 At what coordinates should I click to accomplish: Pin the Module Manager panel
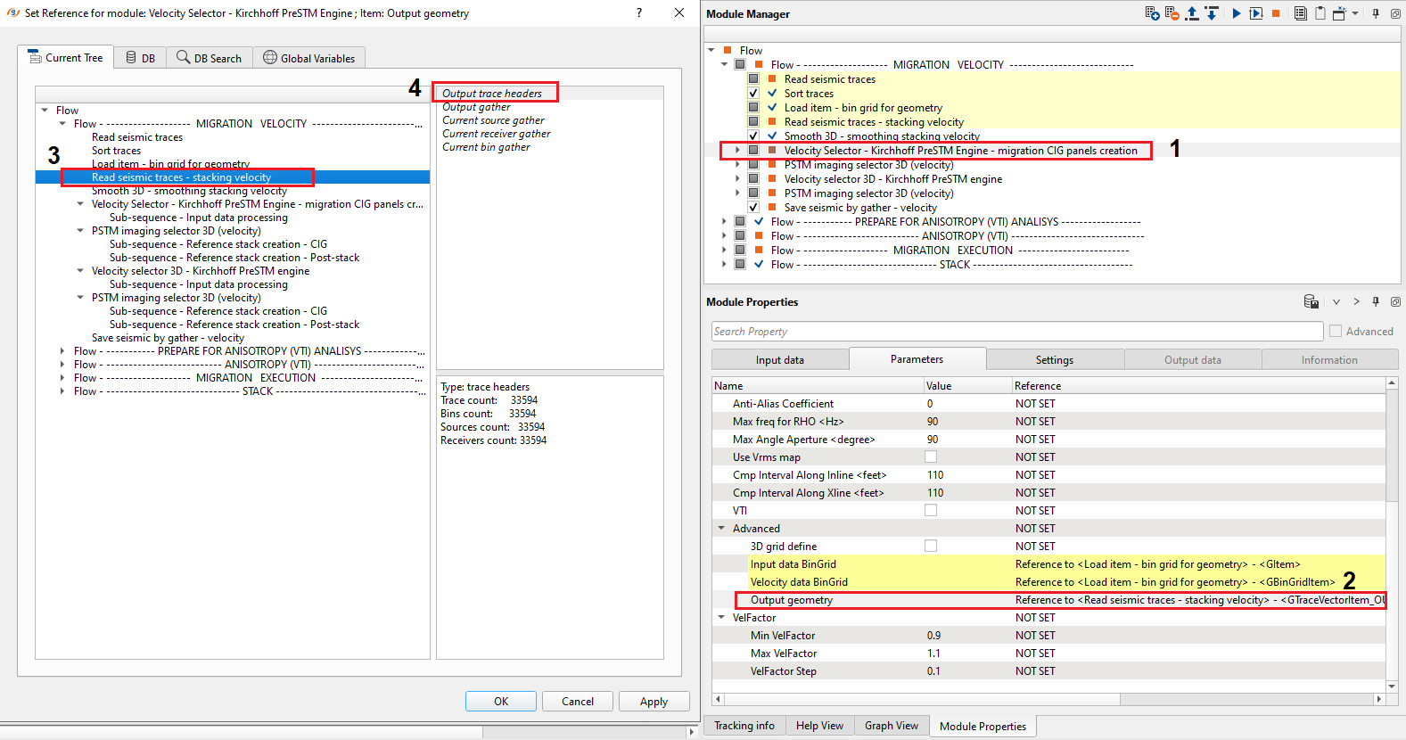(x=1376, y=13)
